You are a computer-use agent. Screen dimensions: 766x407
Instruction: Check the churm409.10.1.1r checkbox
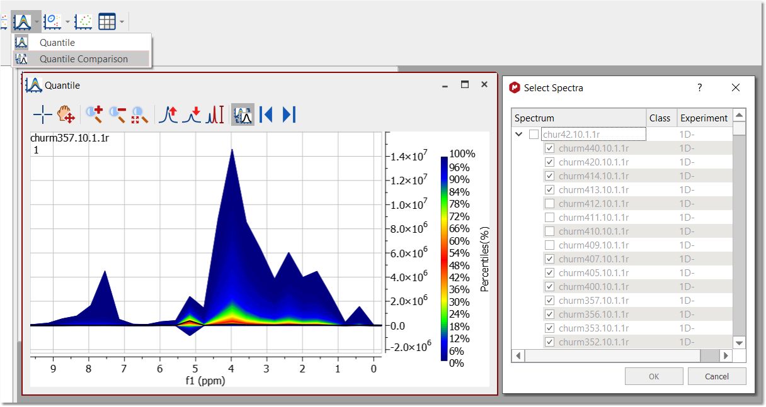pyautogui.click(x=549, y=245)
